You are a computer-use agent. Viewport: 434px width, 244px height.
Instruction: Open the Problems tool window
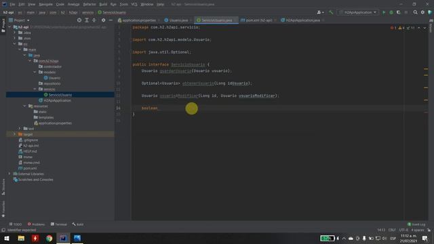[x=36, y=224]
